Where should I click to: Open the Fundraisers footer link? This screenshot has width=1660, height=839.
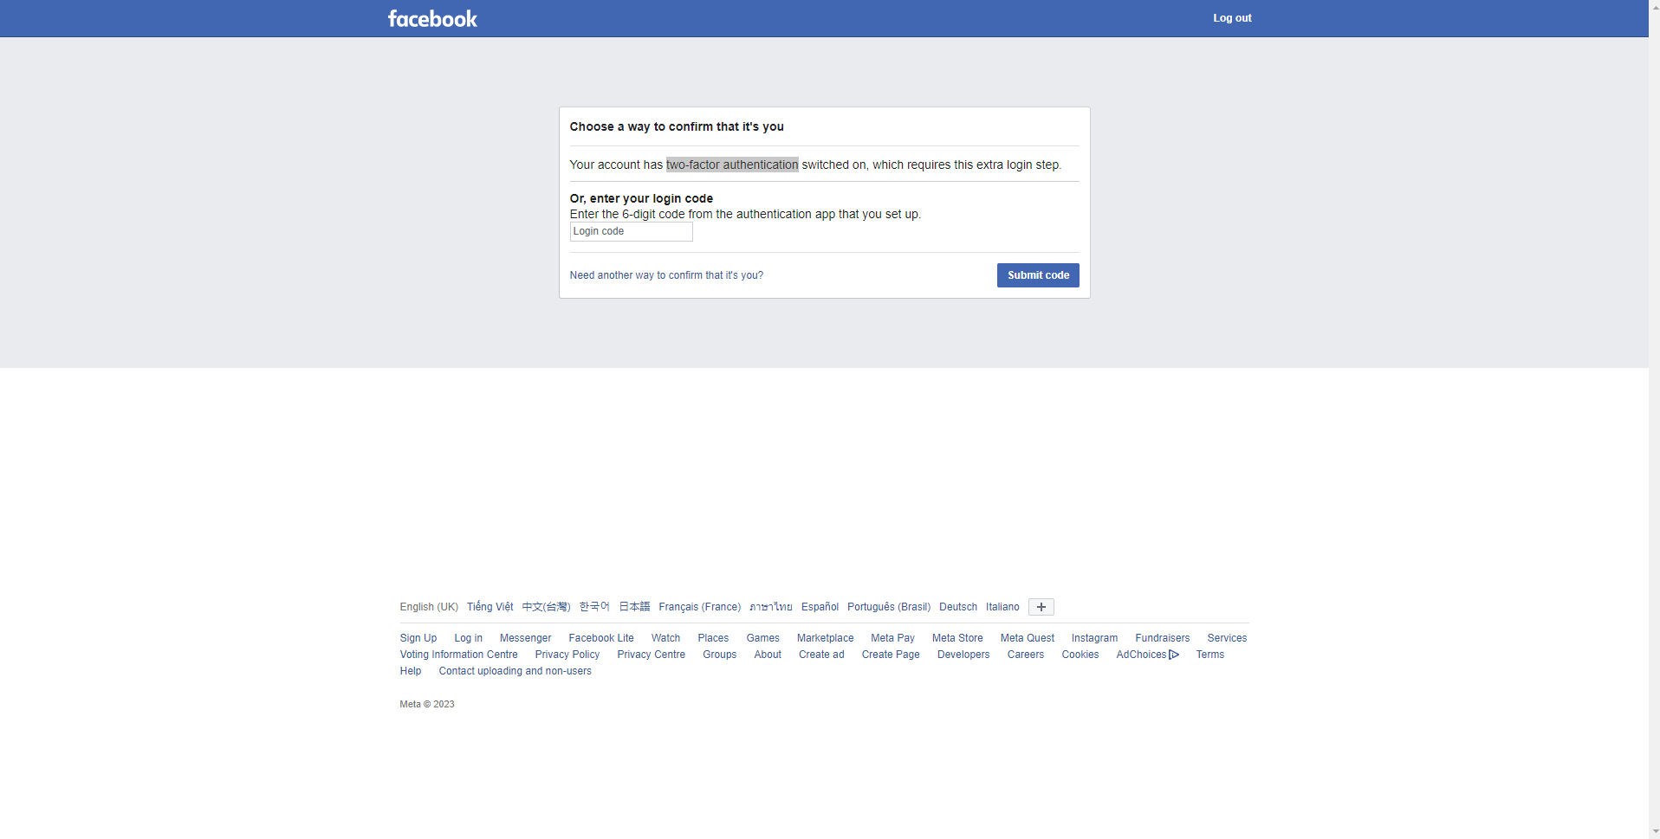[1163, 638]
